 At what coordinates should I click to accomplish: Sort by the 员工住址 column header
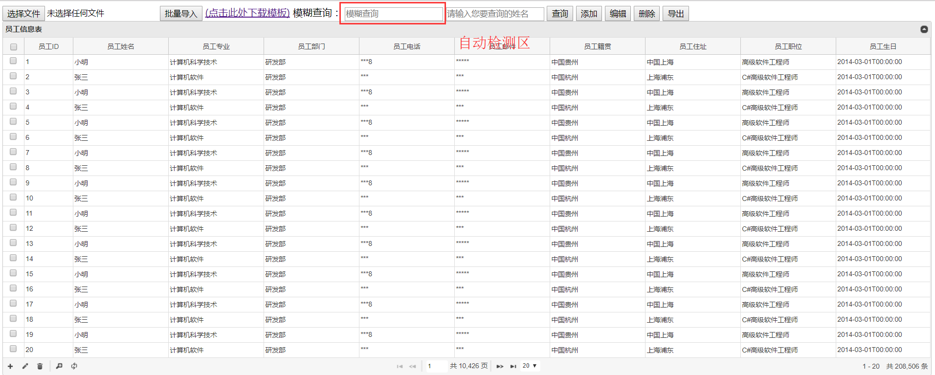pos(692,46)
